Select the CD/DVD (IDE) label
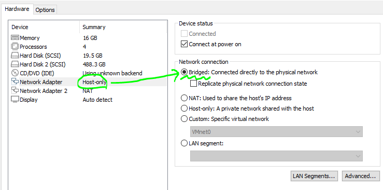 [37, 73]
